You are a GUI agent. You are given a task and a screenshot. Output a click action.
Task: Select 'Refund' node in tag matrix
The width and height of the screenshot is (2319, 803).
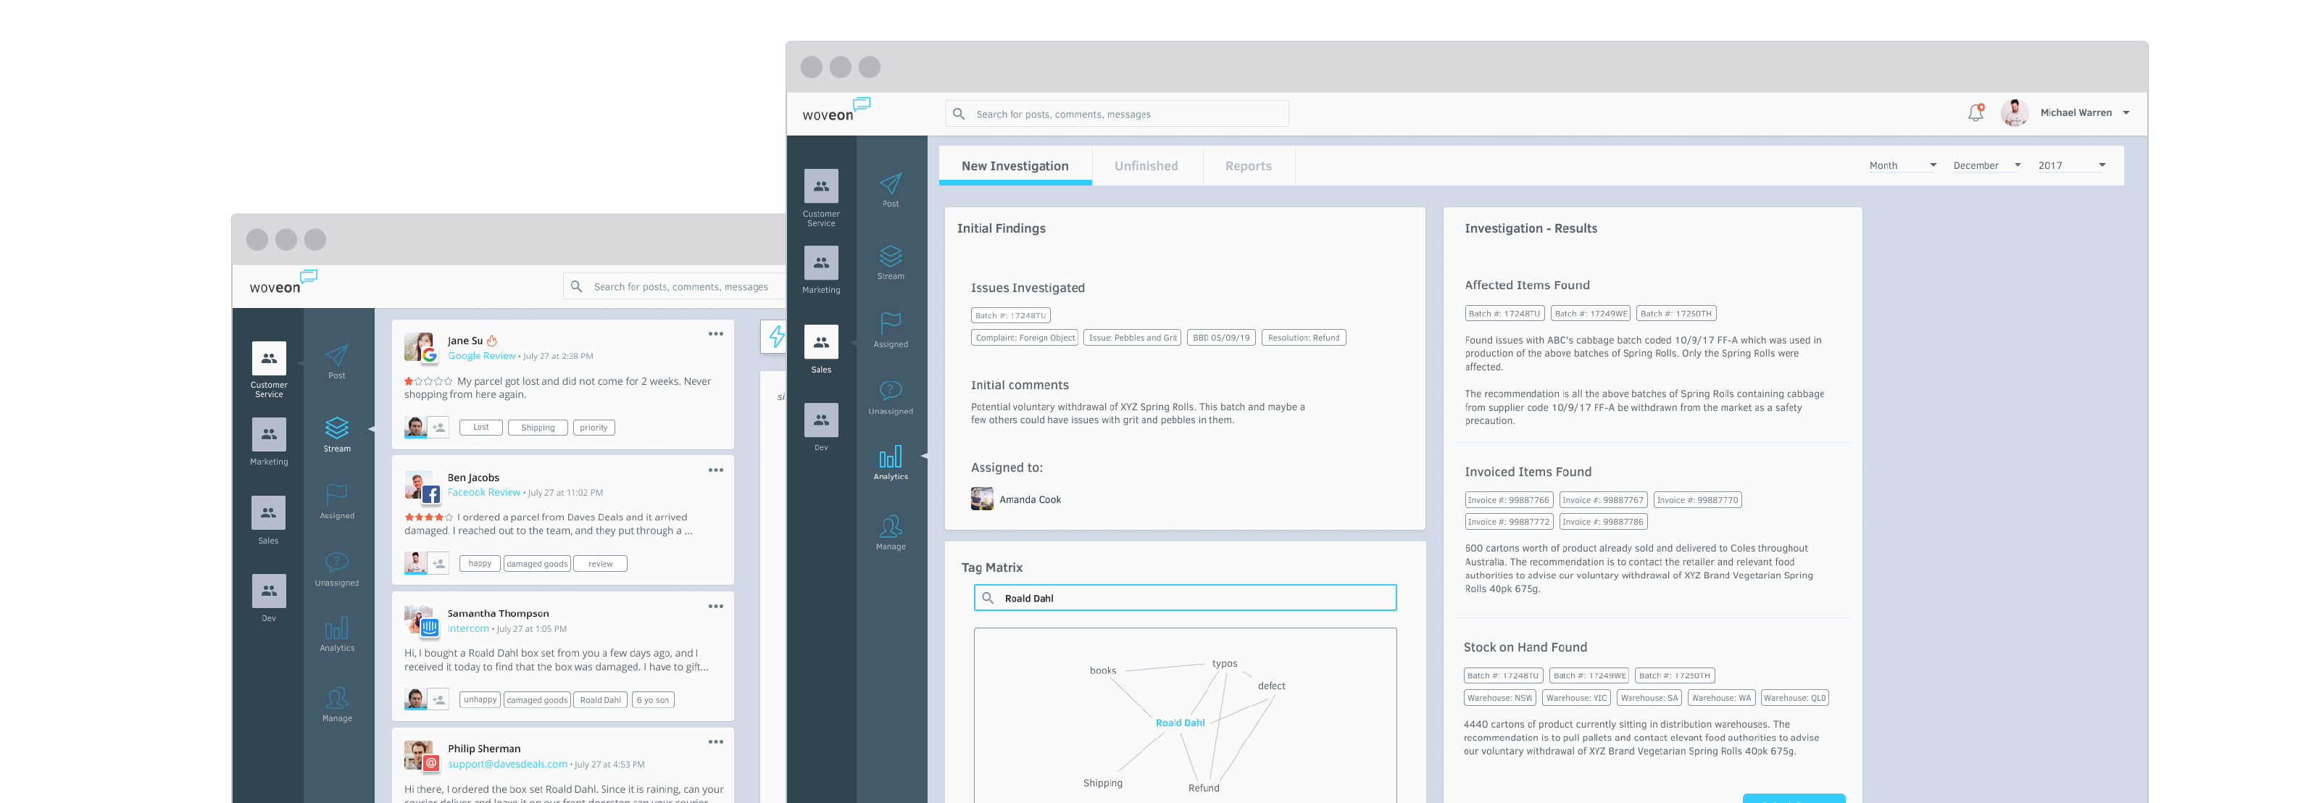click(x=1203, y=789)
